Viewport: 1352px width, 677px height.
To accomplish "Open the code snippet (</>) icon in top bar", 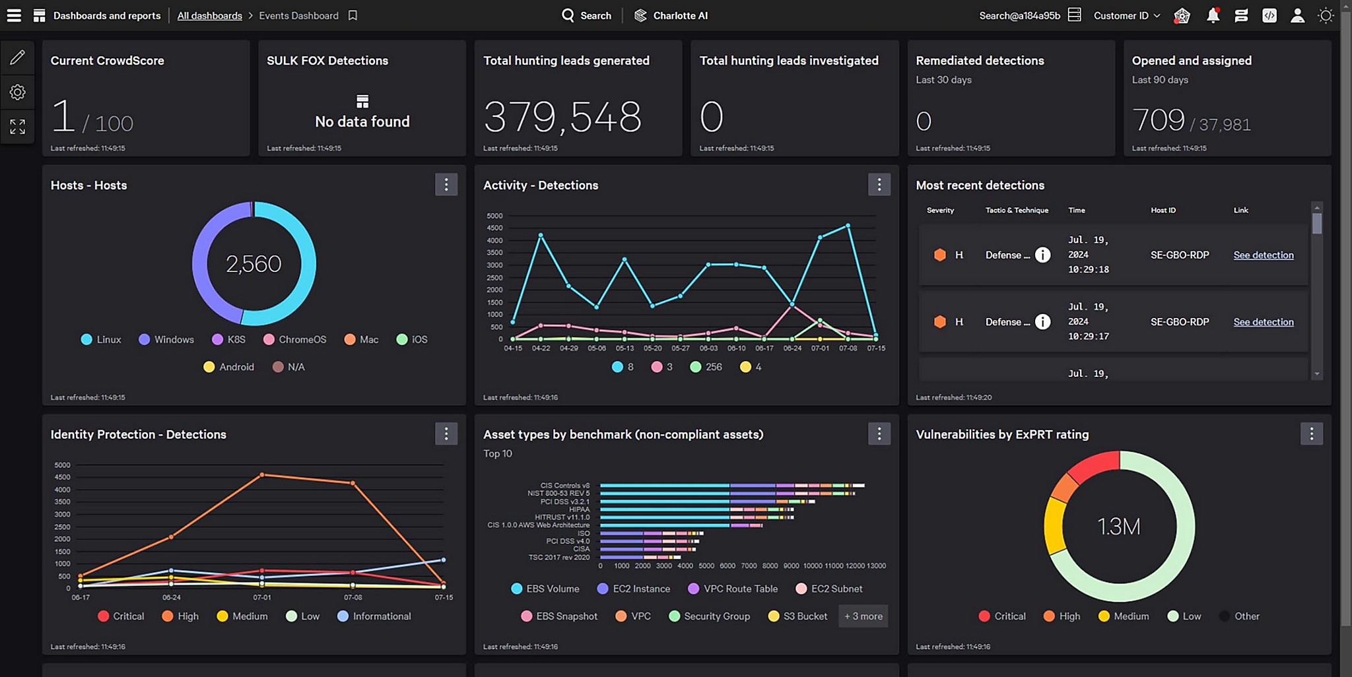I will 1269,15.
